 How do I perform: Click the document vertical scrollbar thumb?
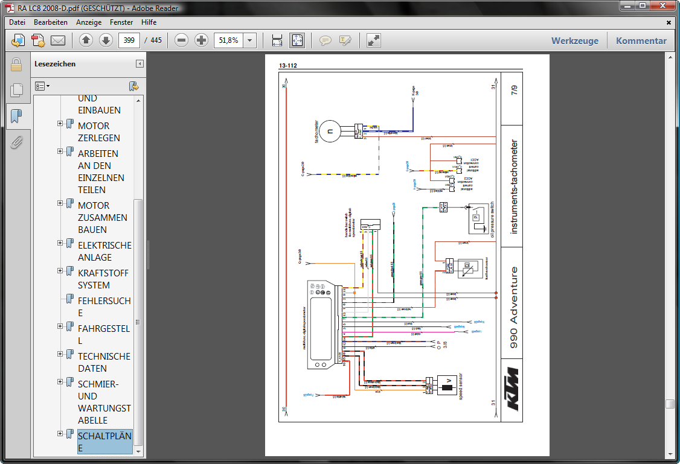[x=669, y=404]
